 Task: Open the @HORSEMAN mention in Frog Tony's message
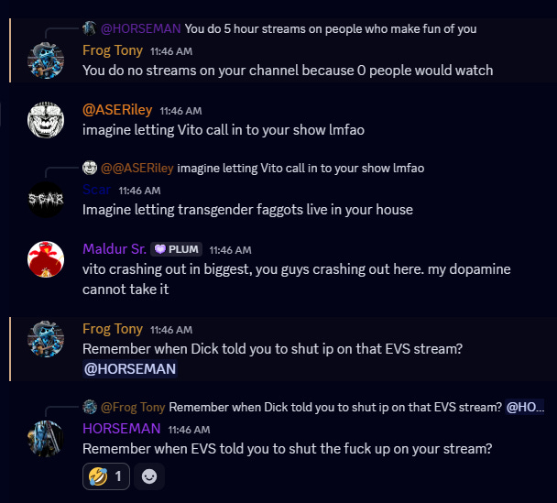[130, 368]
